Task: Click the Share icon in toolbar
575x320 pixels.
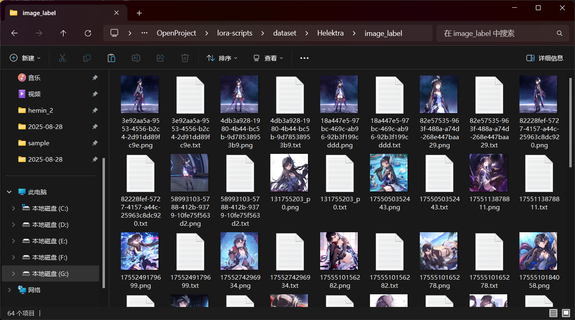Action: tap(160, 58)
